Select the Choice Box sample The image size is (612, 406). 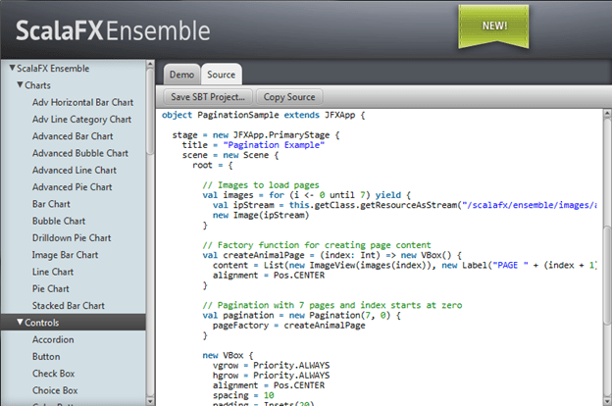click(55, 390)
